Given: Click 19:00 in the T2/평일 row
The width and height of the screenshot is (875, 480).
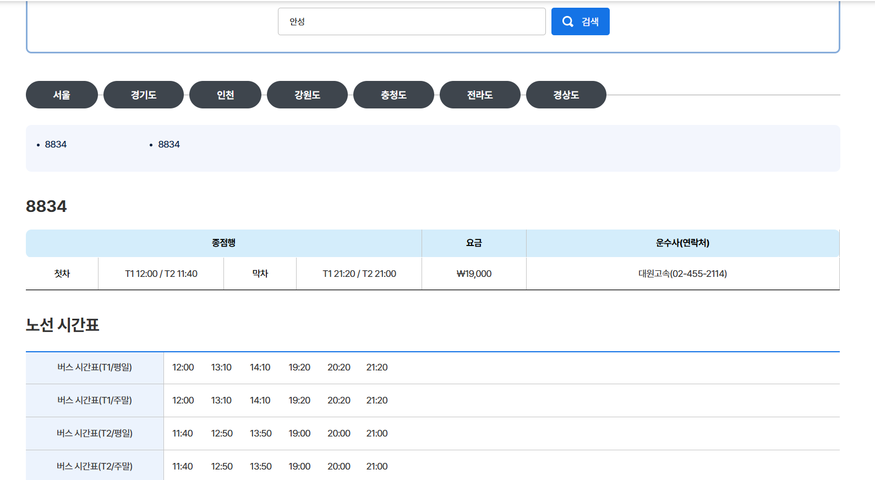Looking at the screenshot, I should 299,433.
